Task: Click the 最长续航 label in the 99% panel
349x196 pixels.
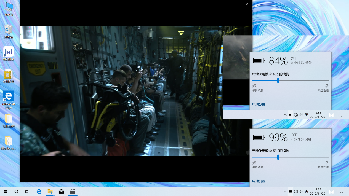Action: (258, 167)
